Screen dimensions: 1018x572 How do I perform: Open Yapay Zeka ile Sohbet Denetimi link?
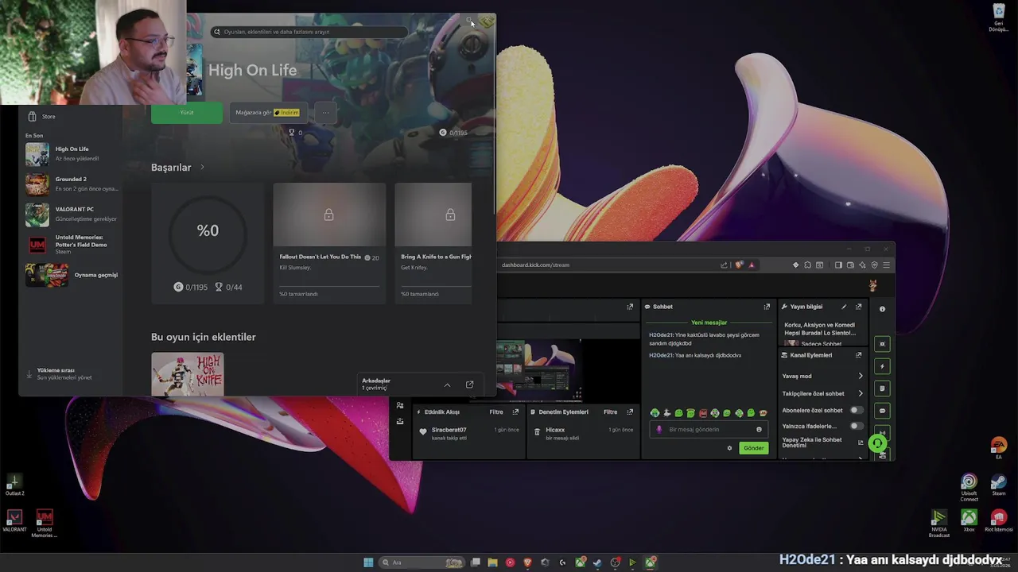(x=822, y=443)
